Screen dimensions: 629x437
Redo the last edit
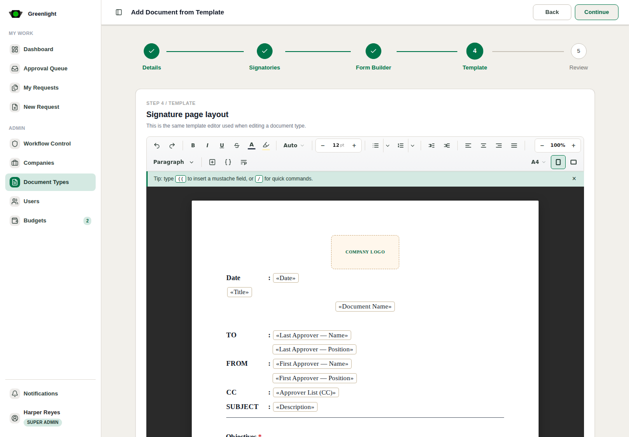pos(172,146)
